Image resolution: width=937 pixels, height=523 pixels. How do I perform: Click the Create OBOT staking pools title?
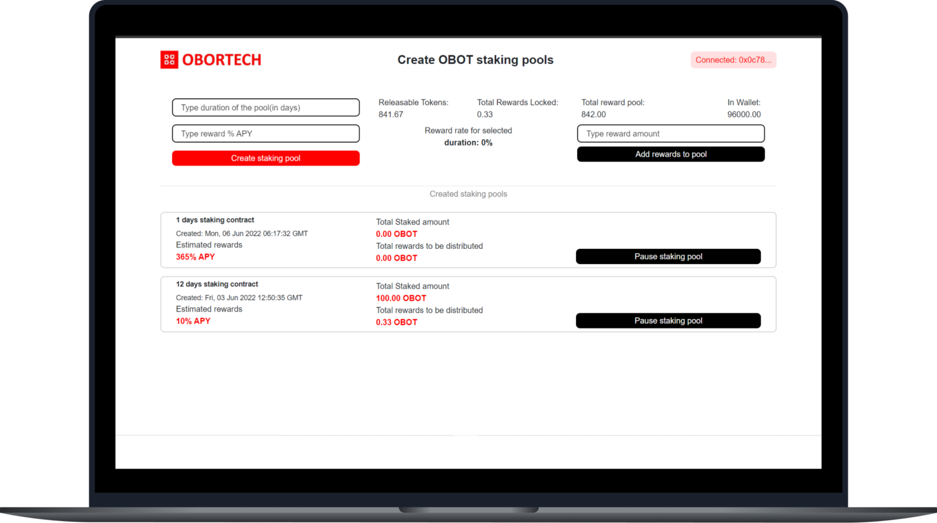point(475,60)
